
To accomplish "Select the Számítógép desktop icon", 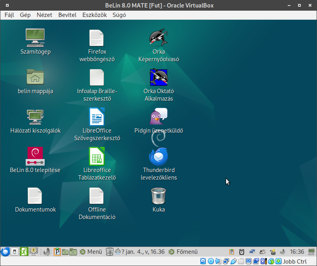I will click(36, 41).
